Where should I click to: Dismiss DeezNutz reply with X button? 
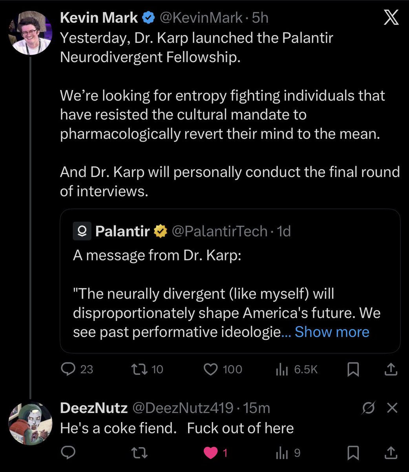pos(392,408)
